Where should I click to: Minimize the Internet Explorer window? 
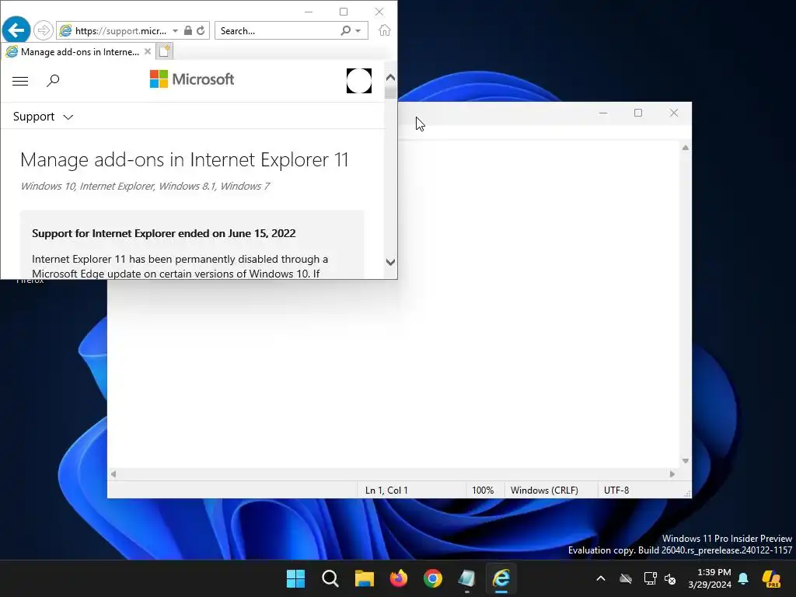pyautogui.click(x=308, y=12)
